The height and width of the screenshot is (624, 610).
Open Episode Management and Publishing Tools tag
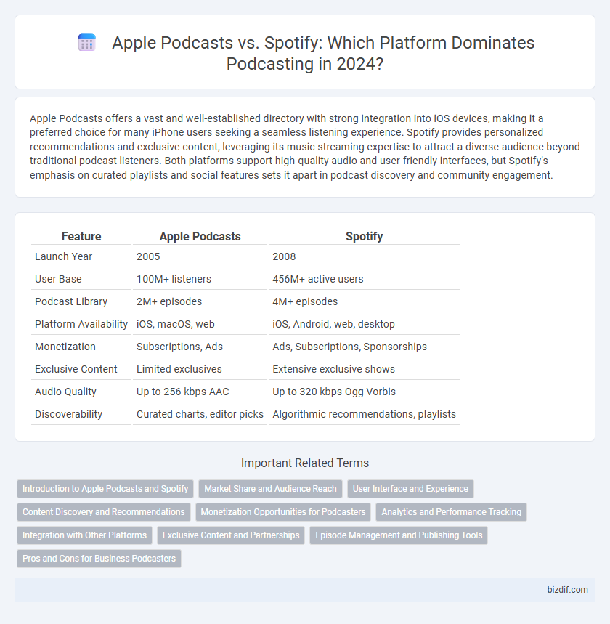[398, 535]
